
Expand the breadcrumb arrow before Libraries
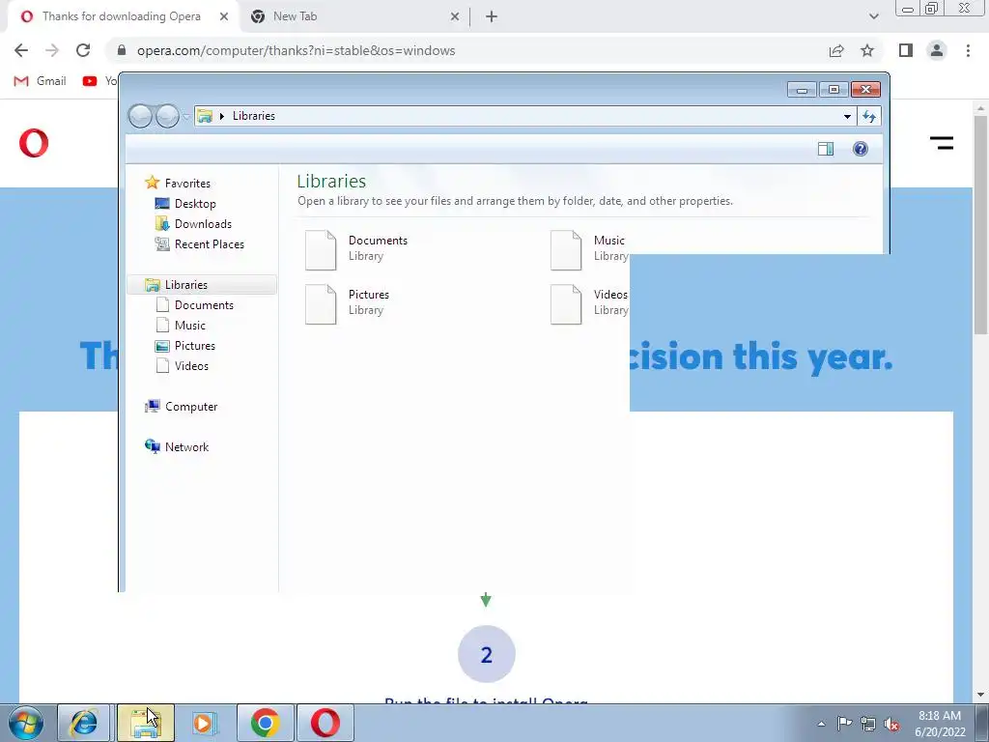point(221,116)
